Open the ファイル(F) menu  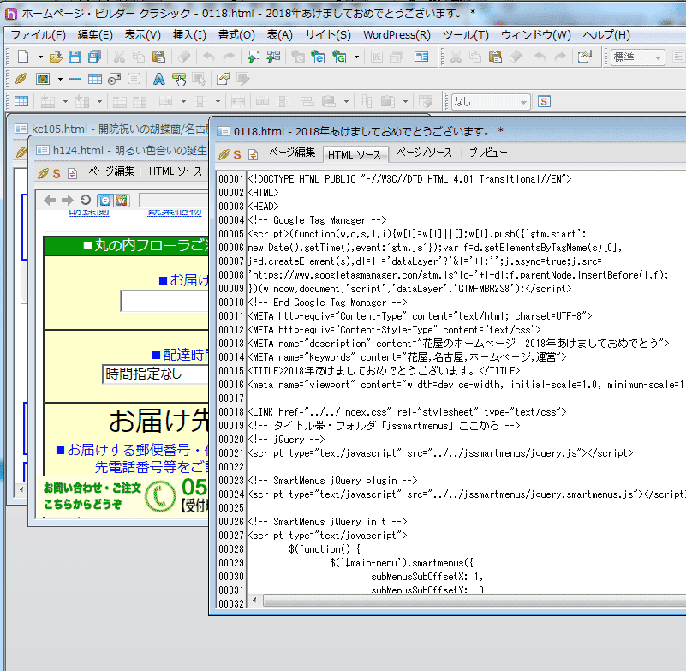(x=37, y=35)
